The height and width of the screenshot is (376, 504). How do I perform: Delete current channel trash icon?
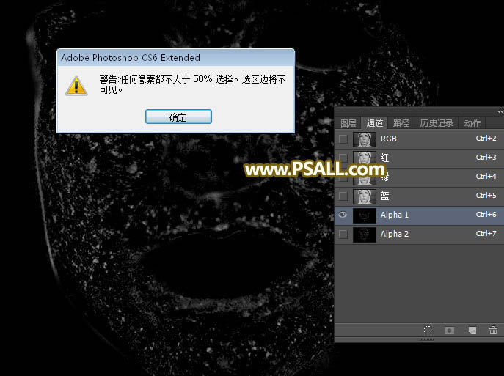pos(493,331)
